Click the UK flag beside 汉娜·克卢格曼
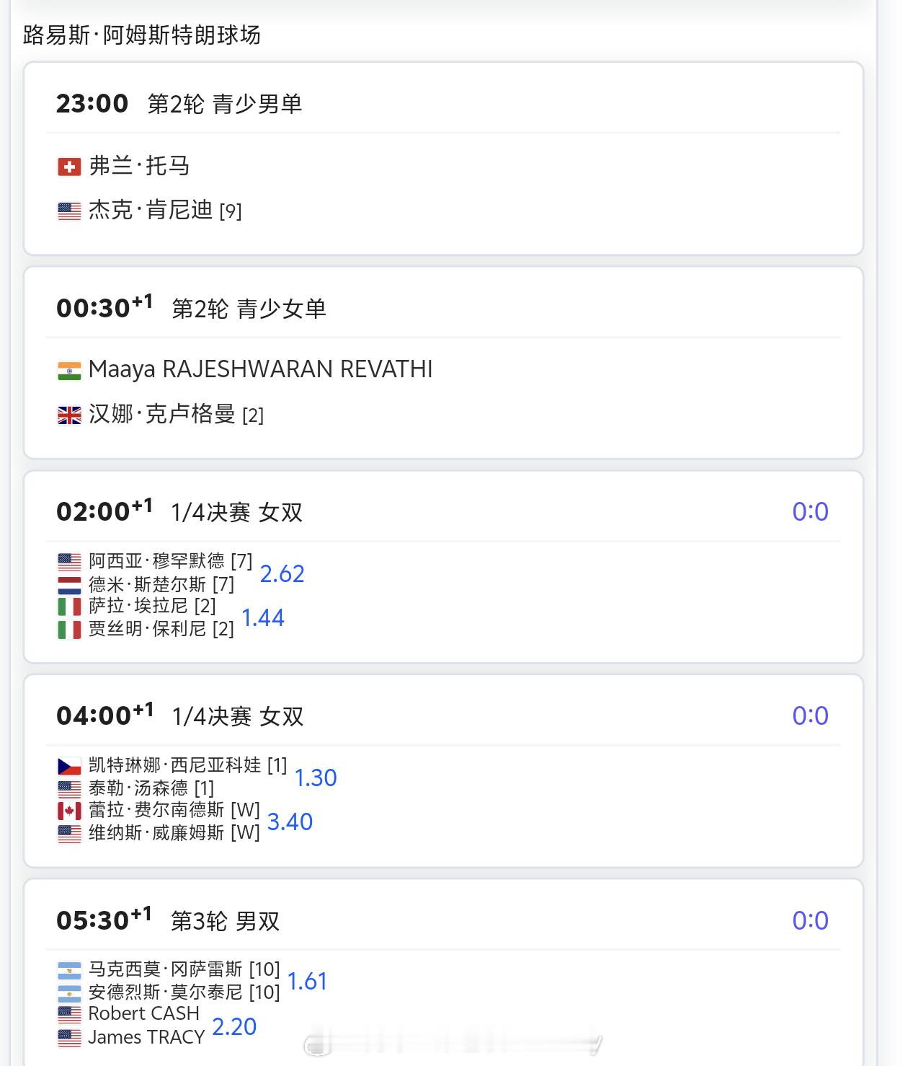908x1066 pixels. (x=69, y=415)
